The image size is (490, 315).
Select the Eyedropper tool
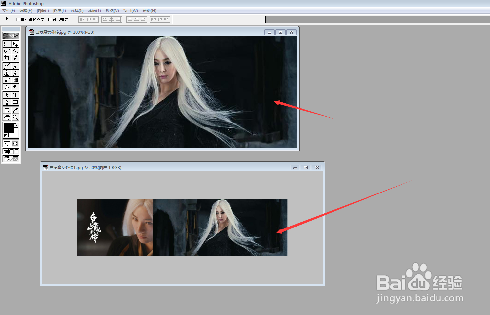[15, 110]
